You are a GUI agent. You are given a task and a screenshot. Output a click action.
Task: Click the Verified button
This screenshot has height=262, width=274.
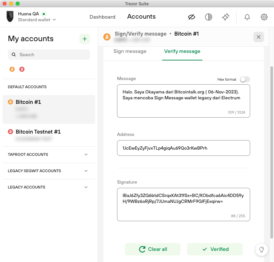(215, 249)
